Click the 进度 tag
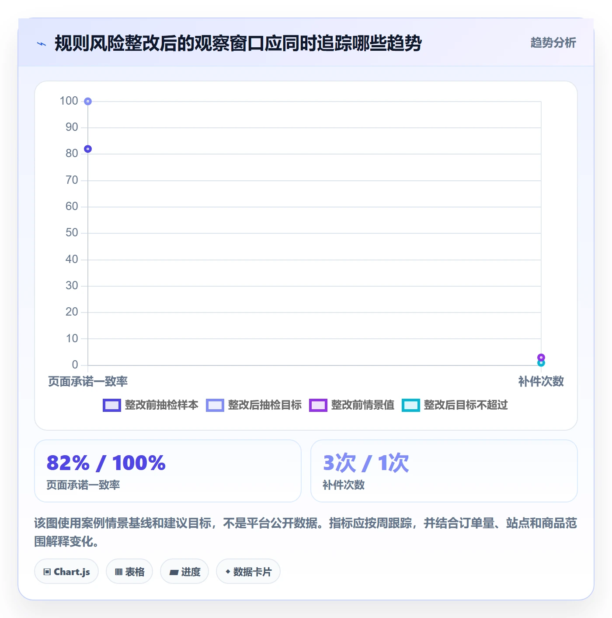This screenshot has width=612, height=618. (x=184, y=572)
